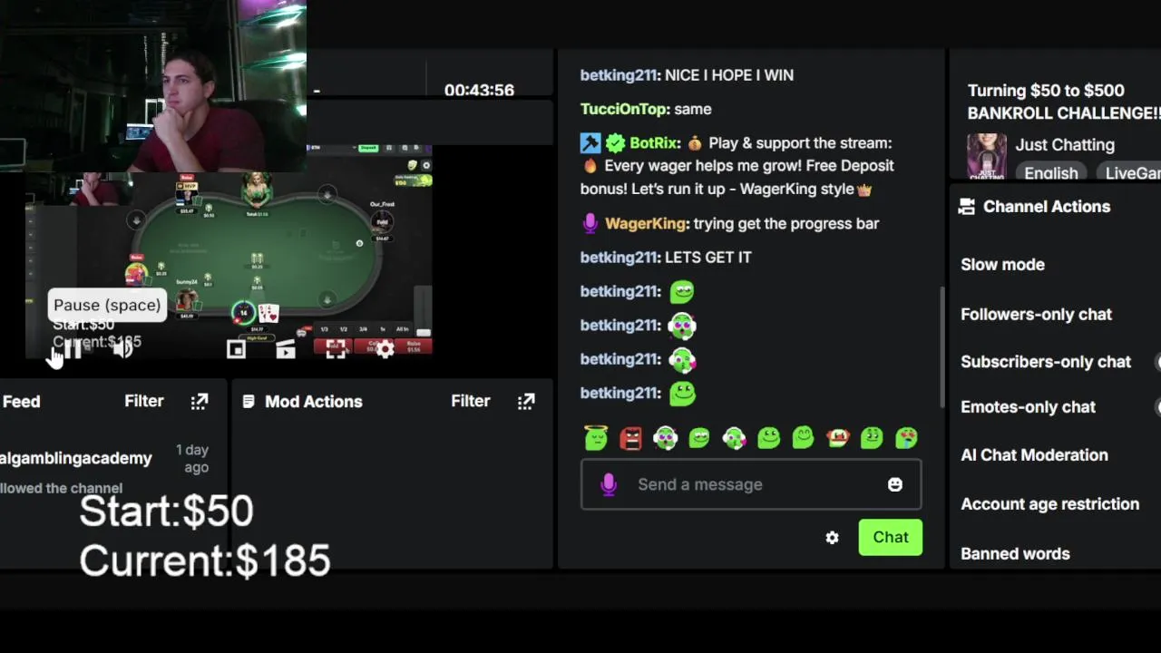Click the English stream tag
Screen dimensions: 1161x653
[x=1051, y=172]
